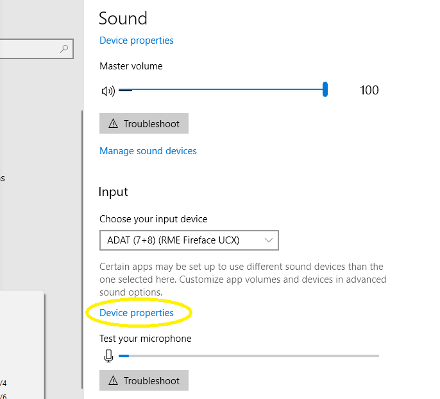Viewport: 440px width, 399px height.
Task: Open the ADAT (7+8) input device dropdown
Action: point(189,240)
